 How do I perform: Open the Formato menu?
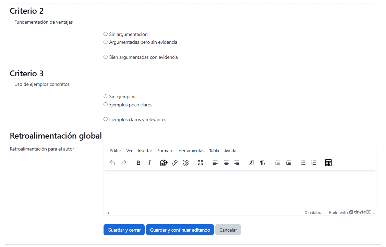pos(165,151)
